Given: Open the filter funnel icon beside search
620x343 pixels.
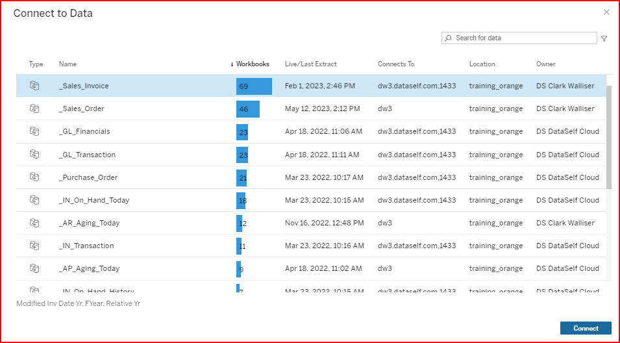Looking at the screenshot, I should (604, 38).
